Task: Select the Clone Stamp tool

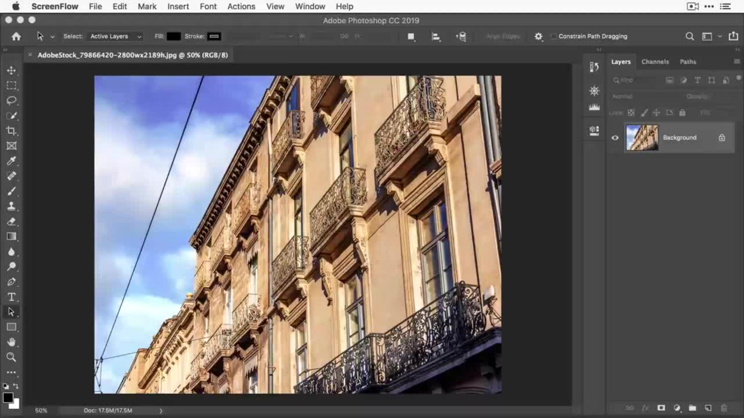Action: click(x=11, y=206)
